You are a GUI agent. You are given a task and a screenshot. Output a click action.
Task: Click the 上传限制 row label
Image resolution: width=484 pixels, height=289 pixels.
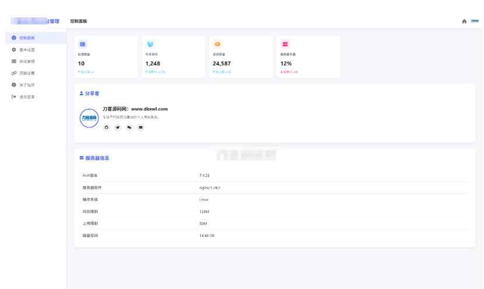click(90, 223)
